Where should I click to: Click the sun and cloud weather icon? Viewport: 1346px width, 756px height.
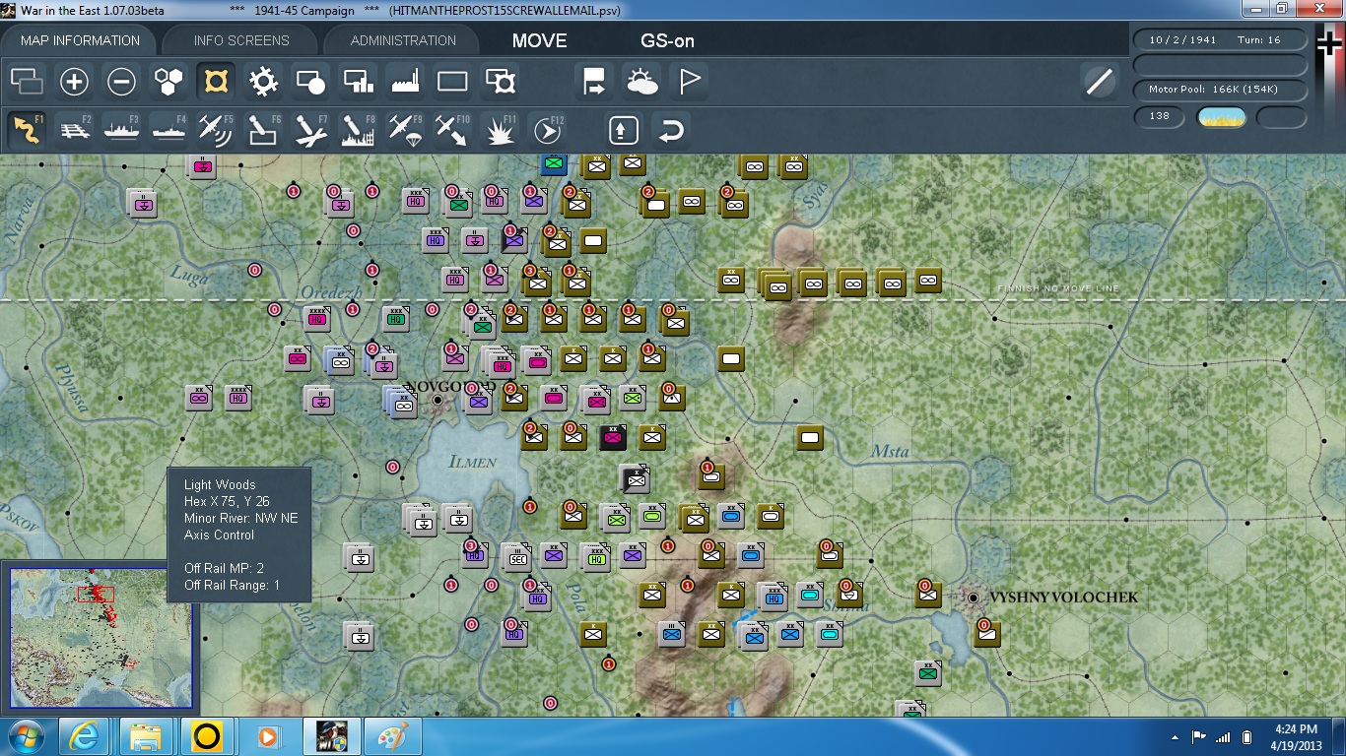coord(642,82)
